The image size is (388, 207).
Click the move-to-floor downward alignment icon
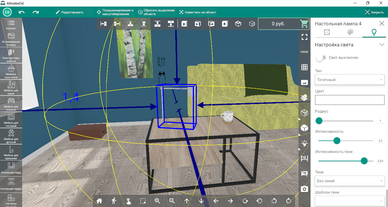[171, 24]
